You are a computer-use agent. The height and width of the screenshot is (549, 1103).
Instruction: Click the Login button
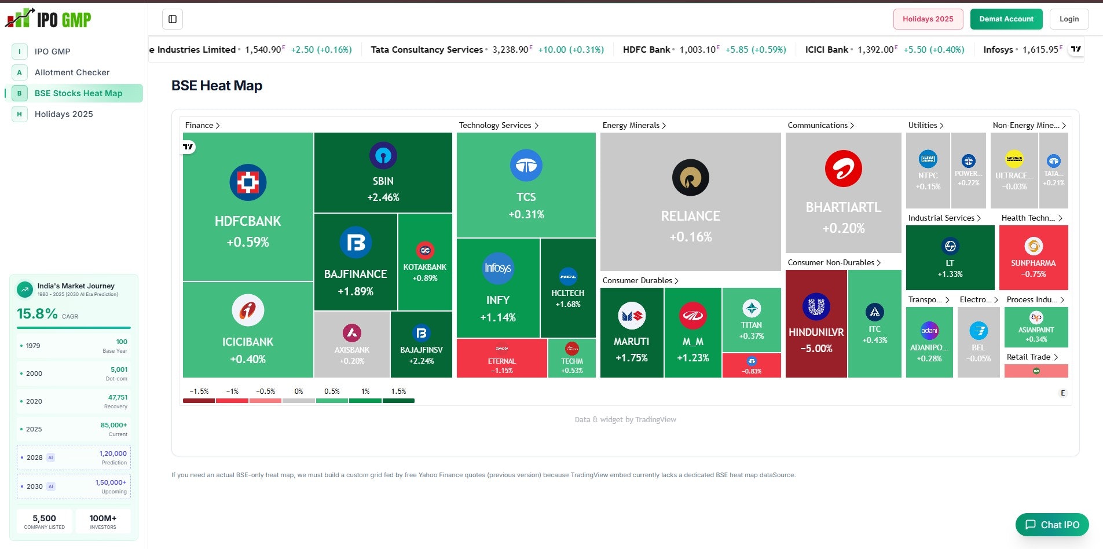coord(1069,19)
